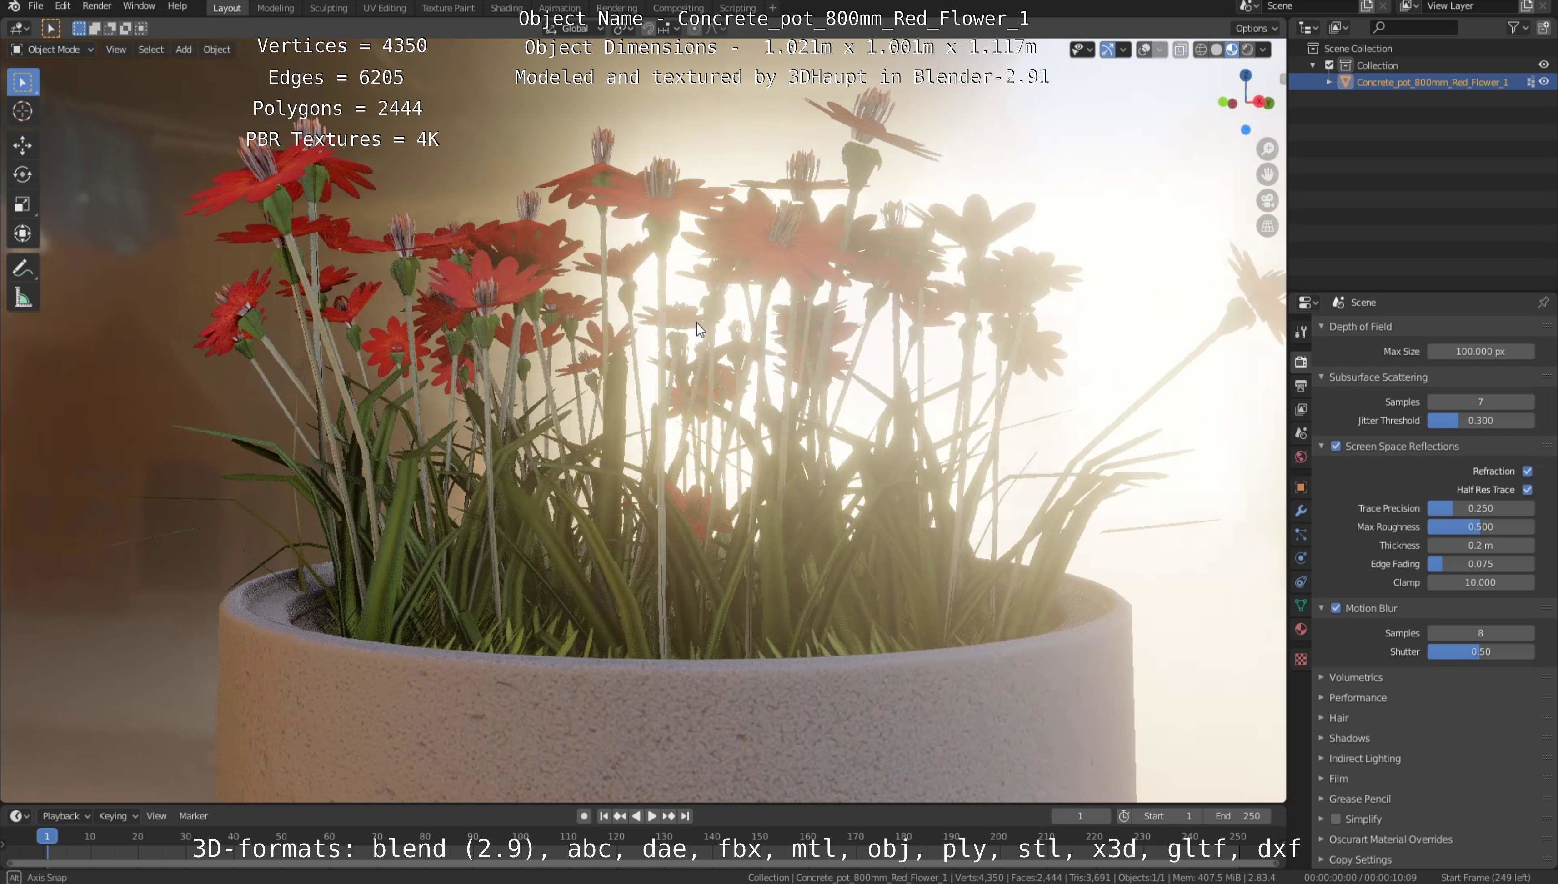Uncheck the Collection exclude checkbox

pos(1329,65)
